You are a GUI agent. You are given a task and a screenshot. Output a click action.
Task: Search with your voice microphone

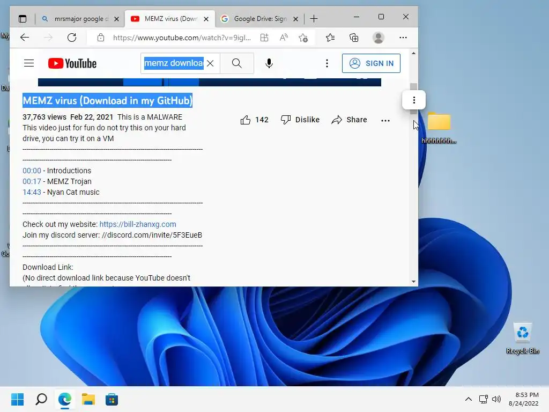click(269, 63)
